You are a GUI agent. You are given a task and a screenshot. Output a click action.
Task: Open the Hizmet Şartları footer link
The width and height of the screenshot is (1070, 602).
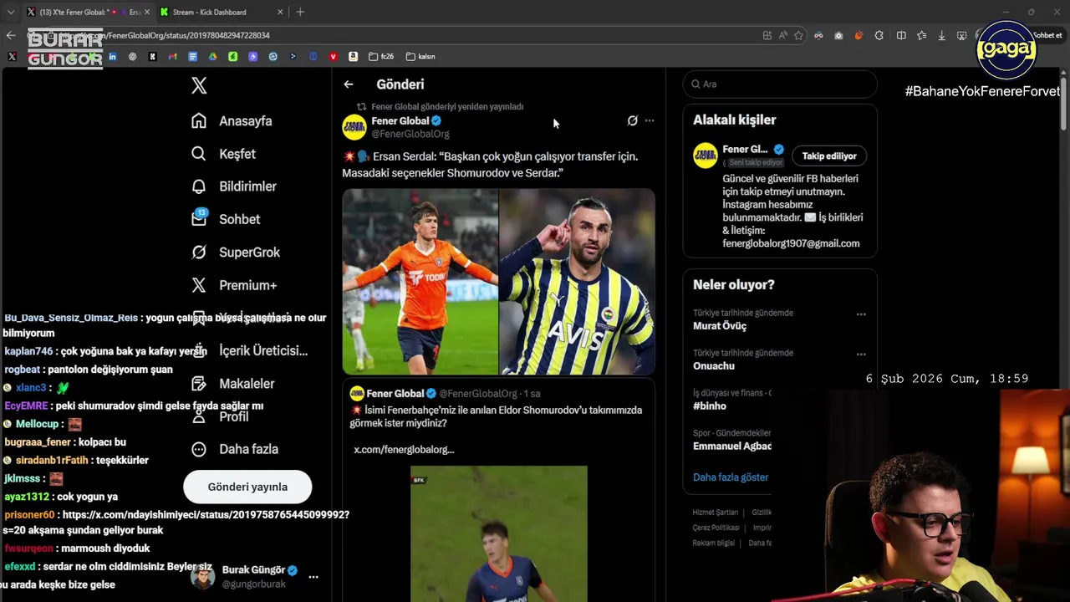tap(716, 513)
